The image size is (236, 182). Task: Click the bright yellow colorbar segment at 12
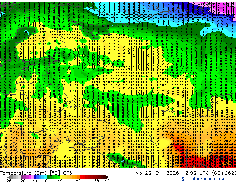point(61,177)
